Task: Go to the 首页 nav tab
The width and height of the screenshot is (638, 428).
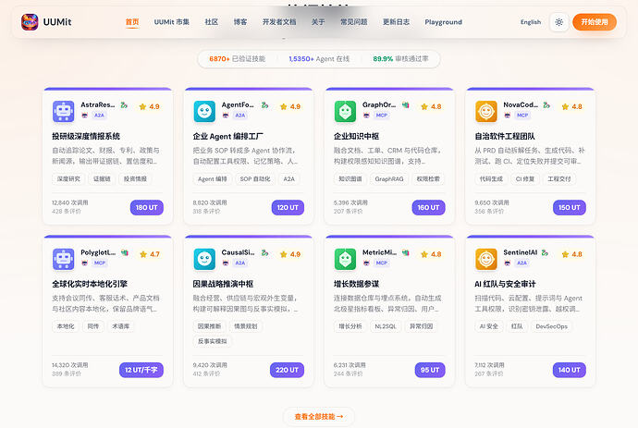Action: (132, 22)
